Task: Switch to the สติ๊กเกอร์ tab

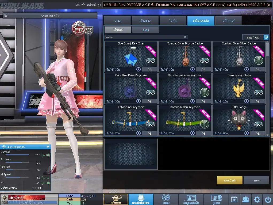Action: point(228,21)
